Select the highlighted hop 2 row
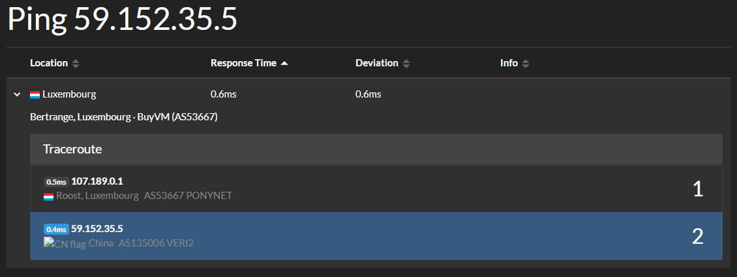737x277 pixels. pyautogui.click(x=376, y=236)
